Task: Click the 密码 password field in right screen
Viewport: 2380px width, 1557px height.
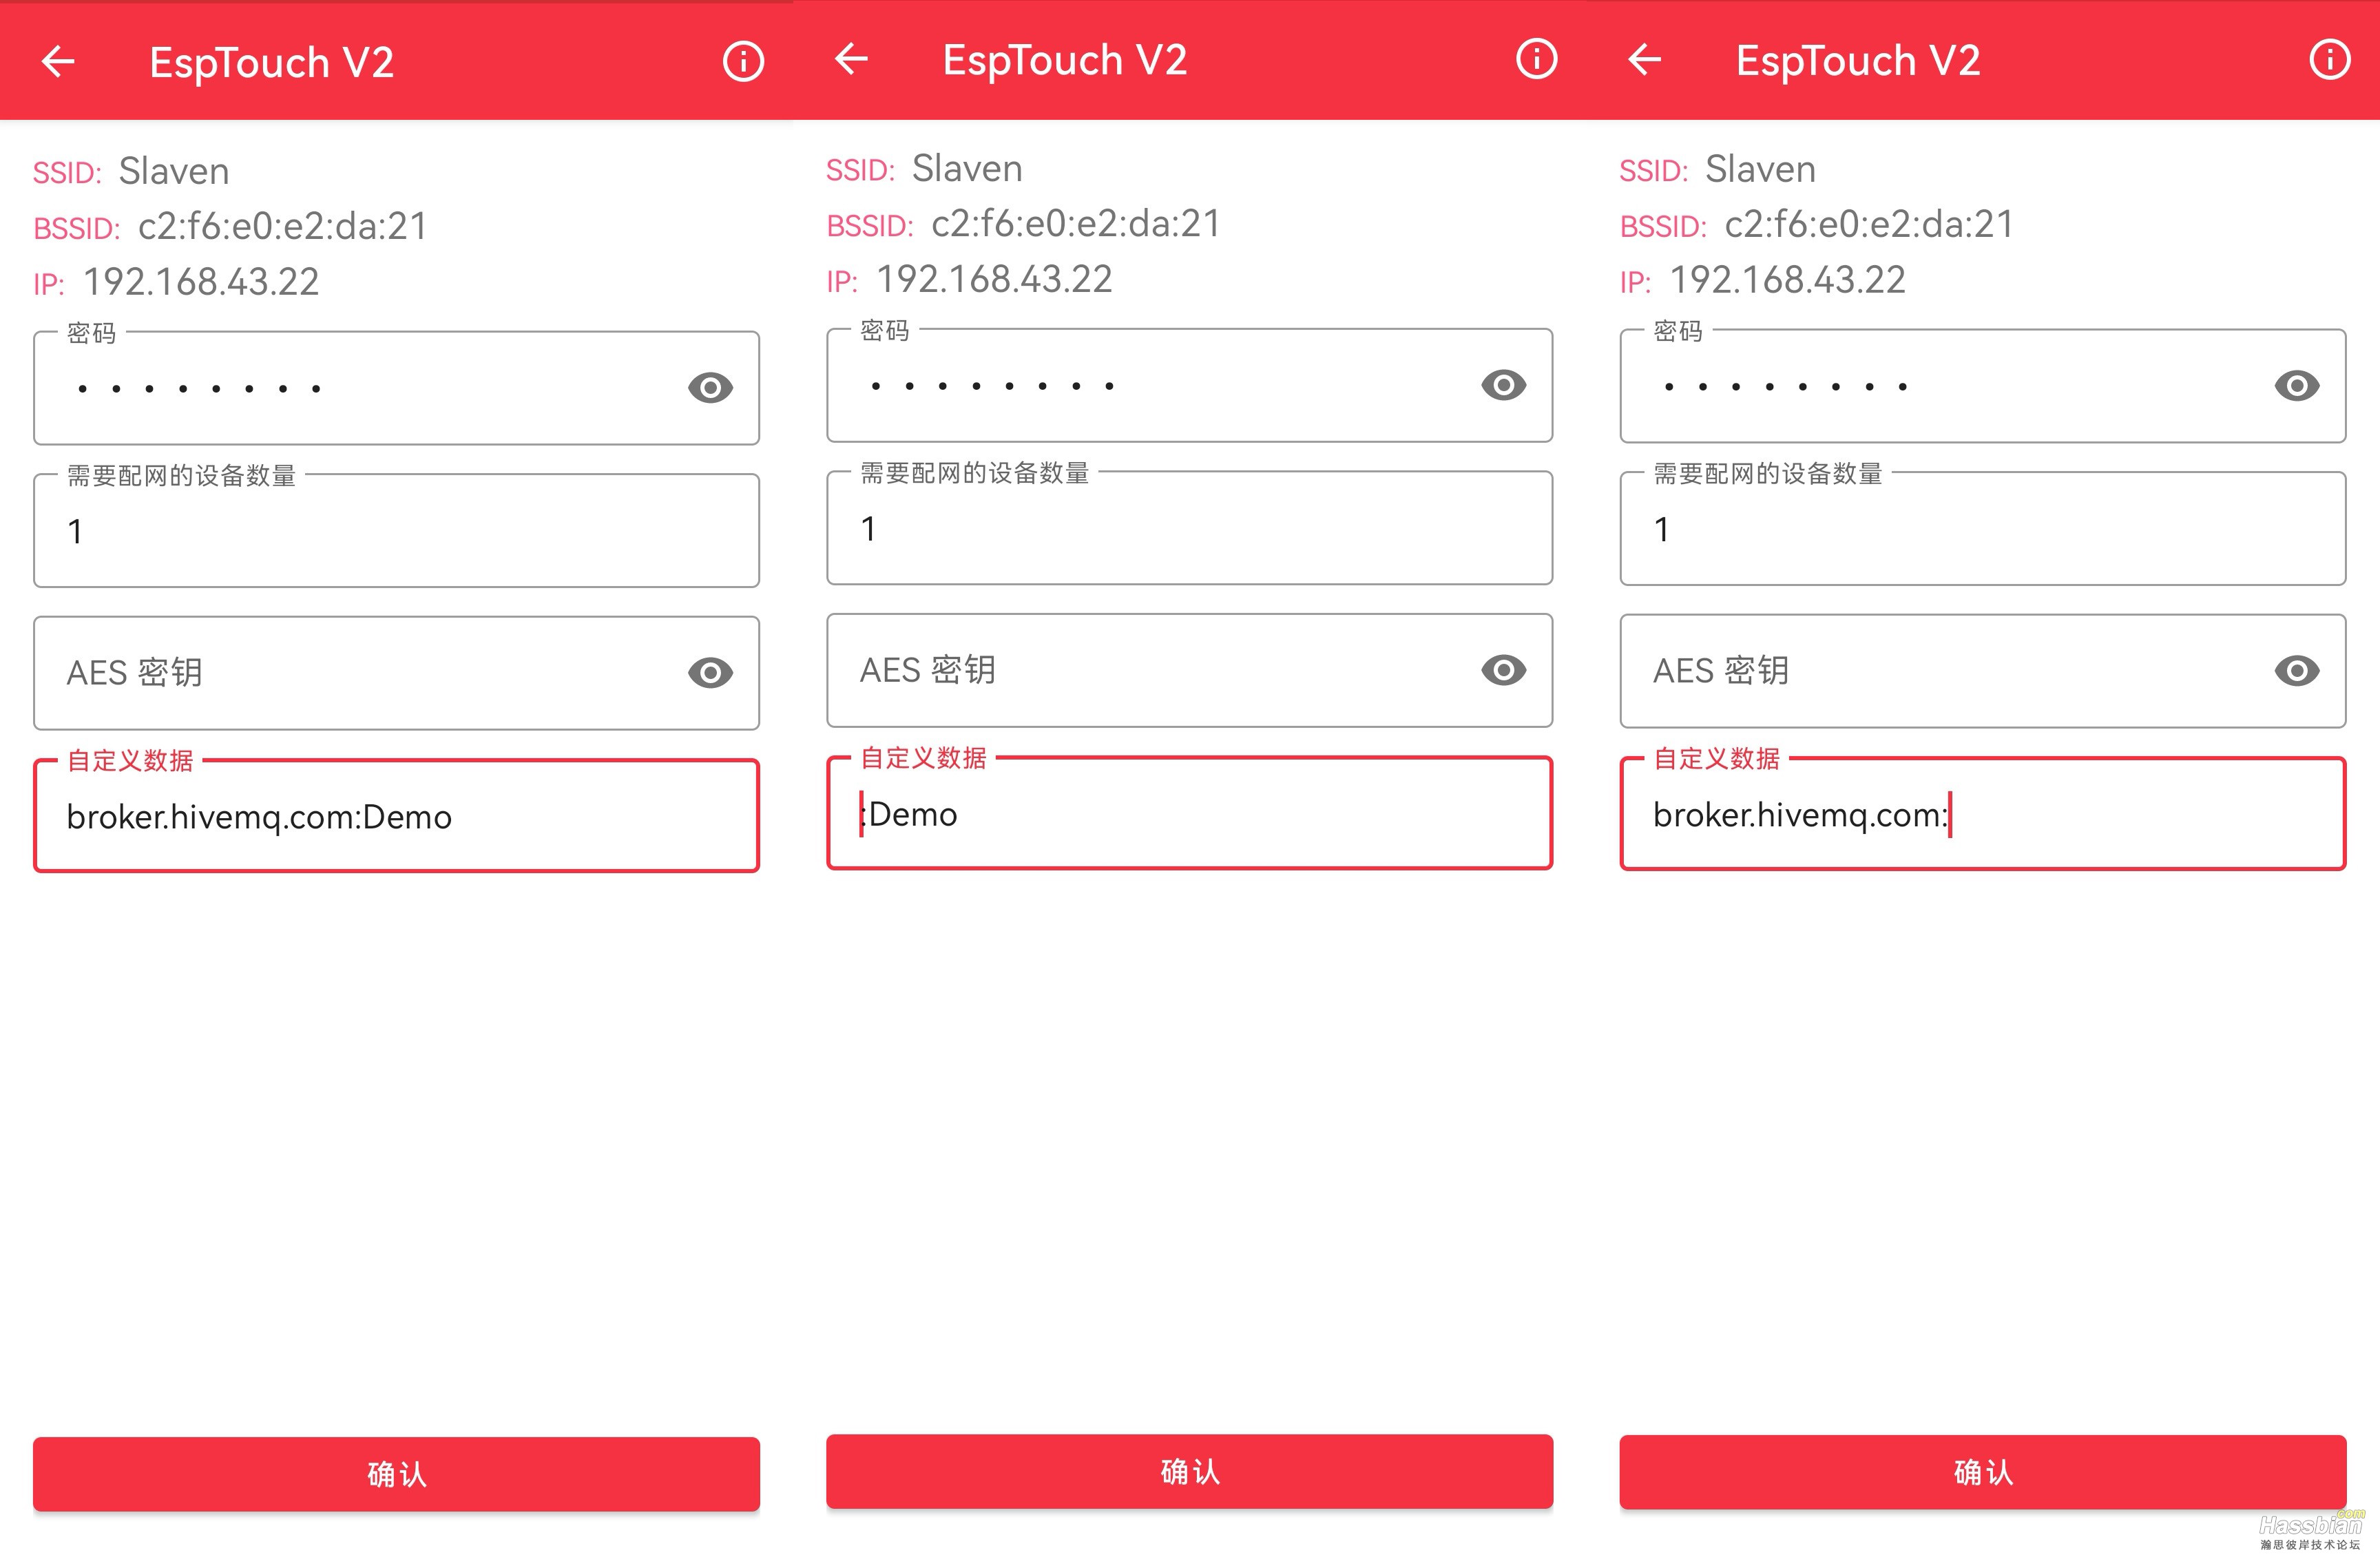Action: tap(1982, 386)
